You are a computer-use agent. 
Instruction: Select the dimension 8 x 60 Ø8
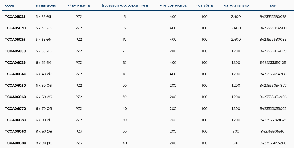coord(44,132)
